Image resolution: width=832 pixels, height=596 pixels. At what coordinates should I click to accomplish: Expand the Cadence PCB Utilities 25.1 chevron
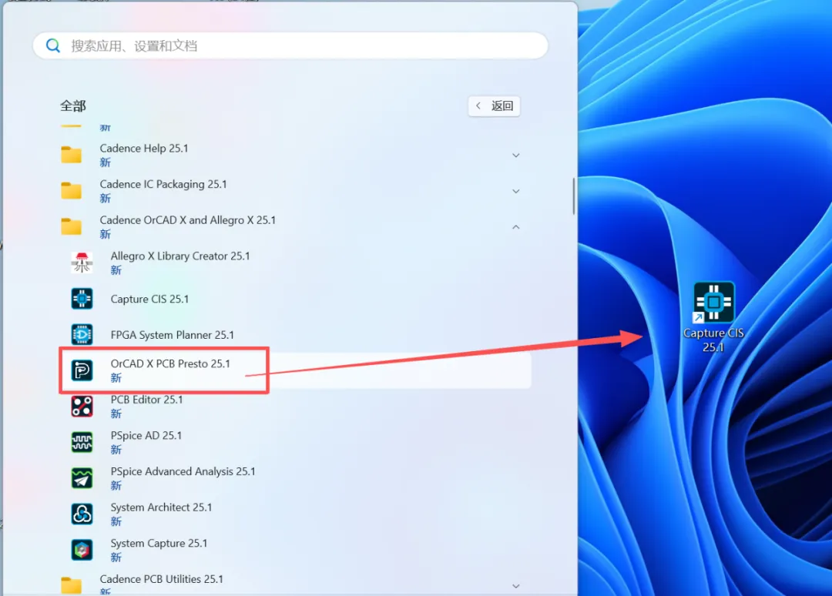[x=515, y=586]
